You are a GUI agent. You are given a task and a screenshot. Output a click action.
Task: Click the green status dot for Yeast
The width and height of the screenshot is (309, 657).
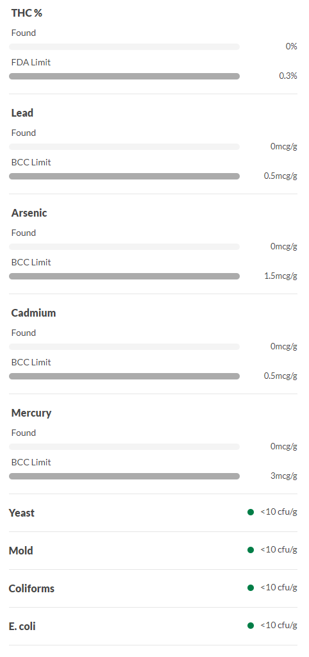(x=251, y=512)
